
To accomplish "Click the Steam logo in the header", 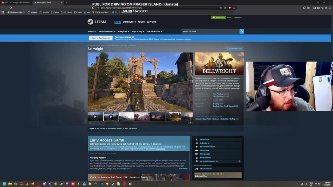I will pos(97,22).
